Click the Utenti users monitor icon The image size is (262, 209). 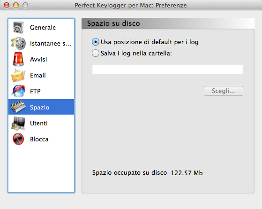18,123
